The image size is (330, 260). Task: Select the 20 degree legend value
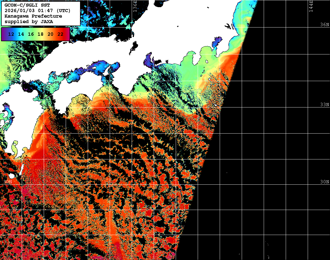50,34
